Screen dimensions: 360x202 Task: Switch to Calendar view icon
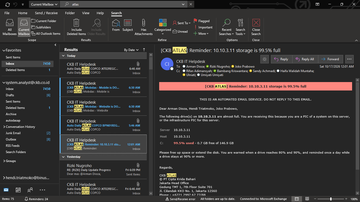click(18, 190)
